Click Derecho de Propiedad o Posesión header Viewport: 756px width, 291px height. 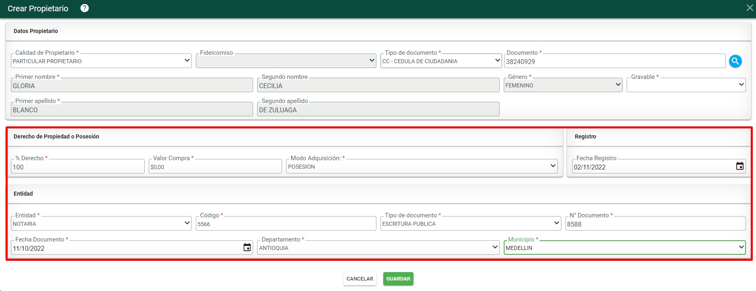[56, 136]
